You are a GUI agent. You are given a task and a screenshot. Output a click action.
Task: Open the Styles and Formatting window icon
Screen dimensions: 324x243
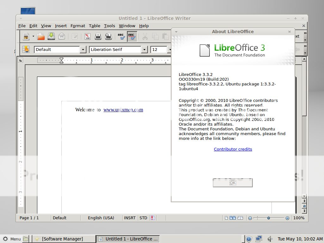point(26,50)
